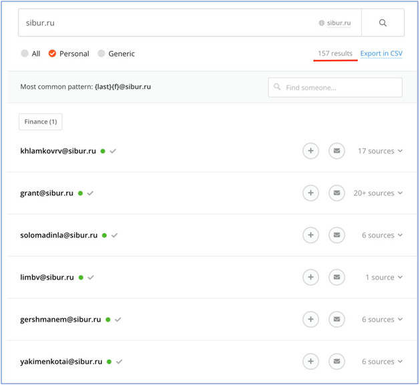
Task: Click the Find someone search field
Action: click(335, 87)
